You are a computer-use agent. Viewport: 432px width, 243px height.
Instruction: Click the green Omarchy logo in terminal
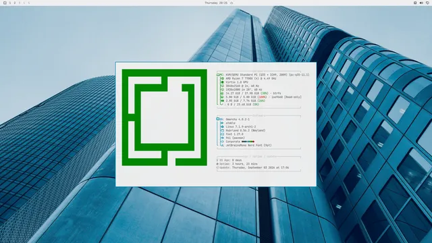(165, 117)
